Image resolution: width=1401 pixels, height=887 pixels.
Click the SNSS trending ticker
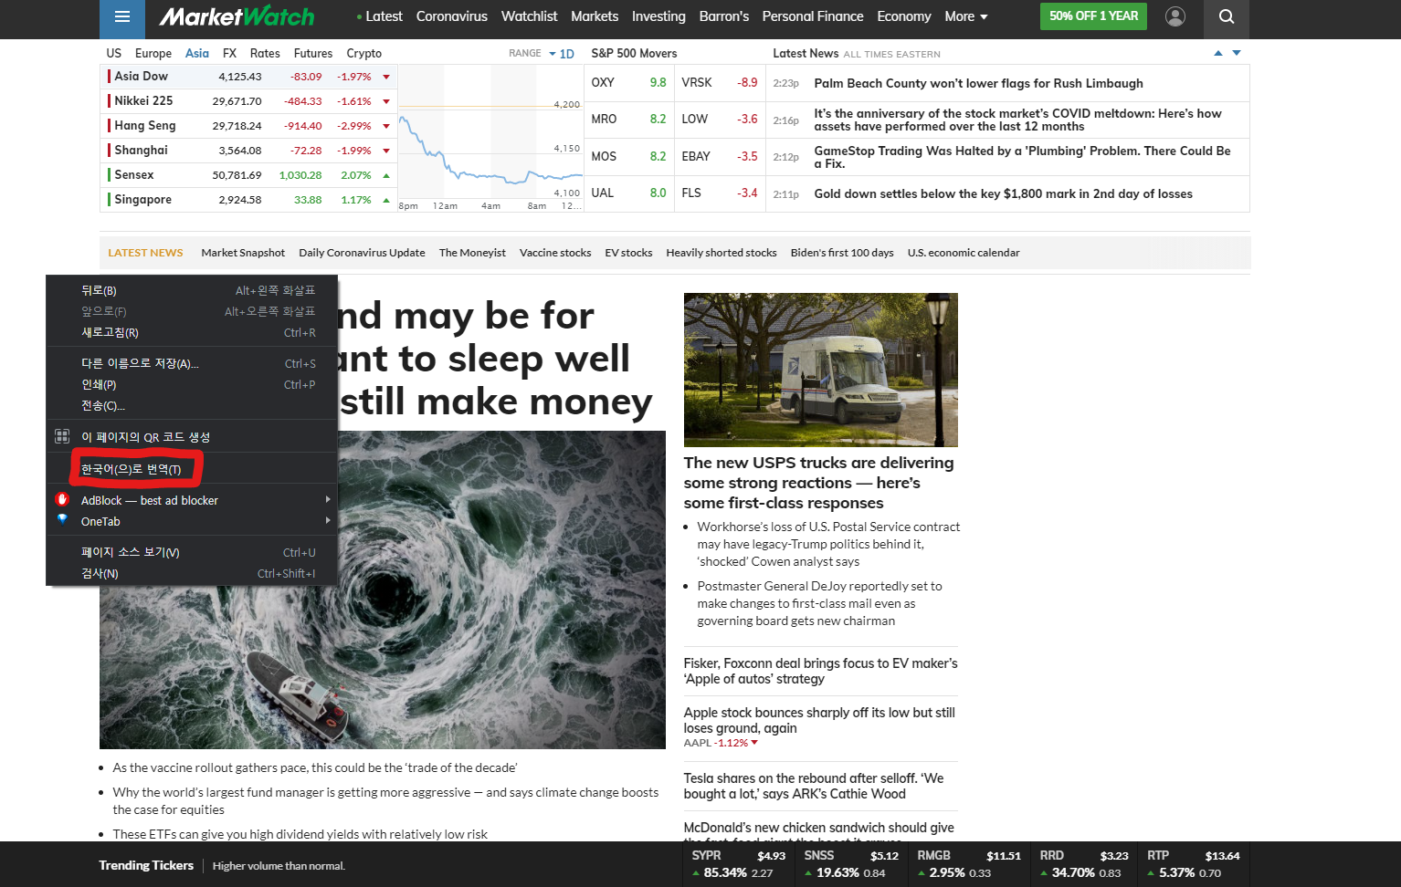[850, 864]
